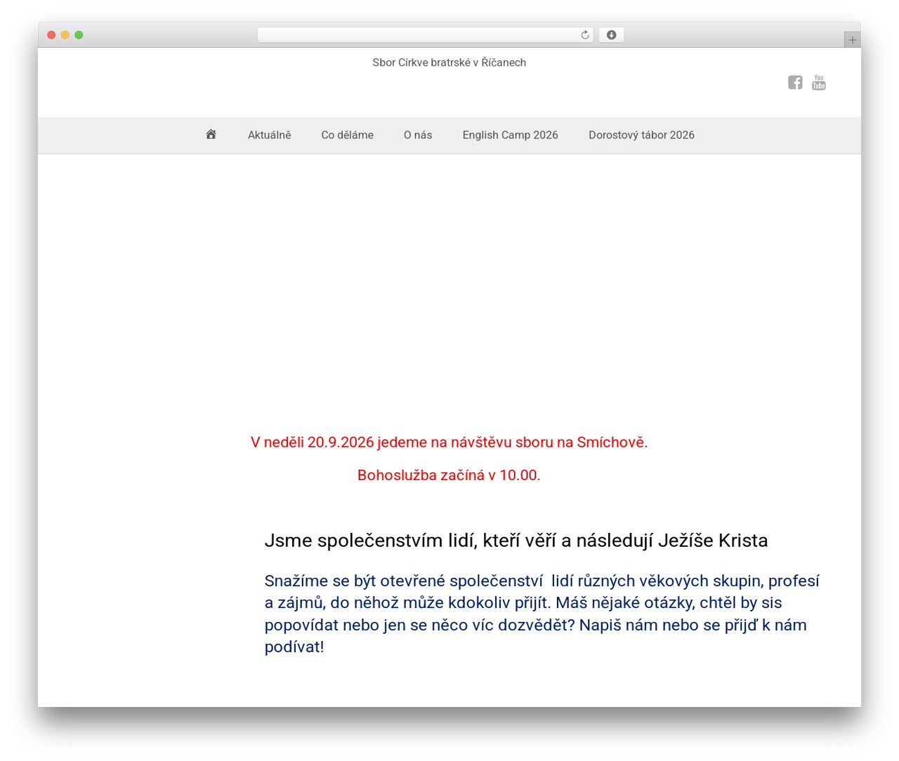Open a new browser tab

click(852, 40)
